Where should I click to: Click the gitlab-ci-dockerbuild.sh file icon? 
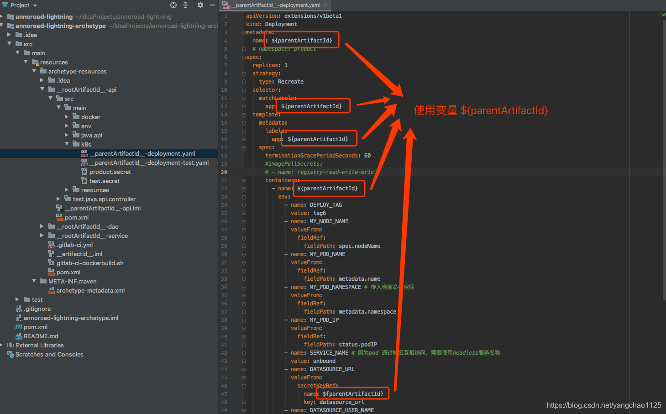tap(52, 263)
